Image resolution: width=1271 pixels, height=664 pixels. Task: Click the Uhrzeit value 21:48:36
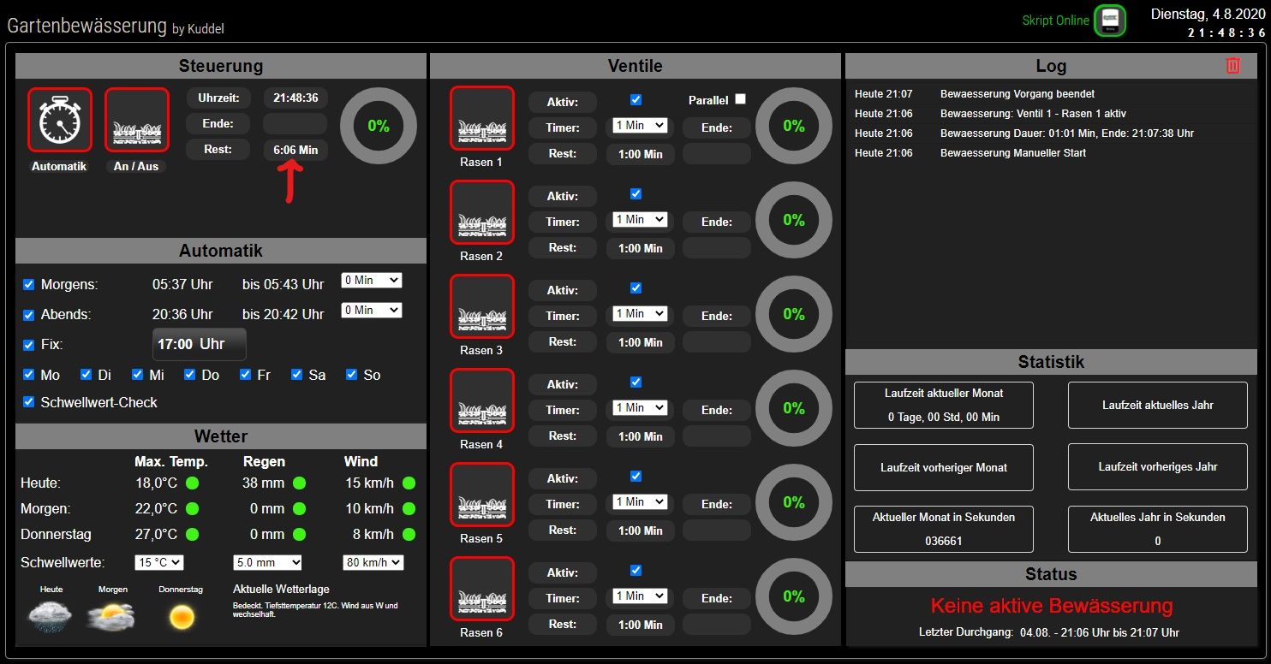tap(295, 98)
